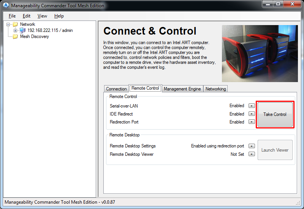
Task: Click the window resize grip in status bar
Action: (x=298, y=203)
